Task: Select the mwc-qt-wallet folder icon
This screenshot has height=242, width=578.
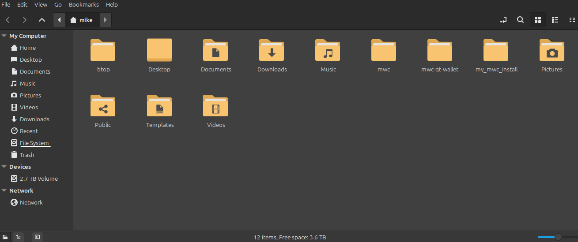Action: pos(440,49)
